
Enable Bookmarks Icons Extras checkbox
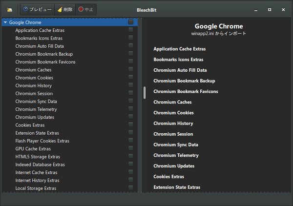click(130, 38)
